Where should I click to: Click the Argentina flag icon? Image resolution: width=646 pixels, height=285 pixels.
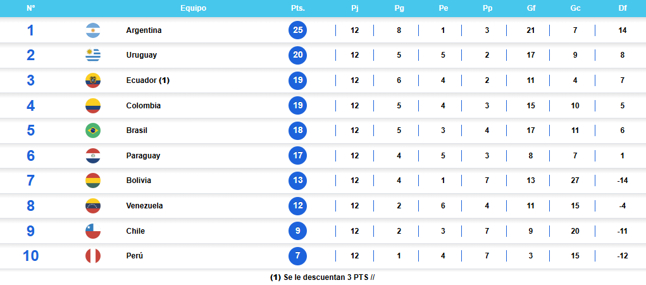pos(93,30)
